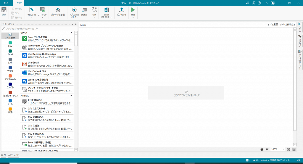The width and height of the screenshot is (303, 164).
Task: Collapse the リソース section in the activities list
Action: [x=71, y=33]
